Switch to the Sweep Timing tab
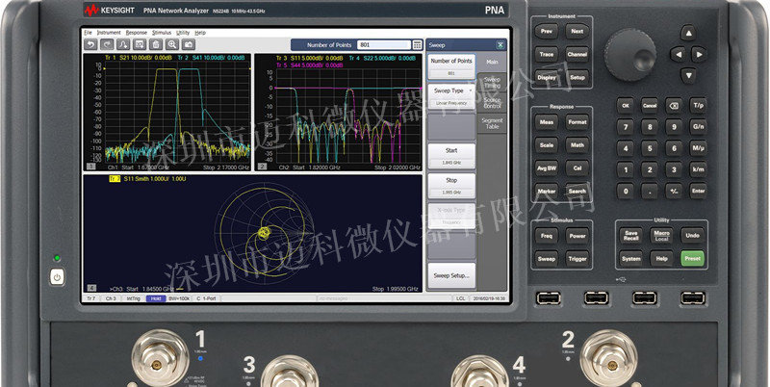This screenshot has width=770, height=387. (492, 83)
